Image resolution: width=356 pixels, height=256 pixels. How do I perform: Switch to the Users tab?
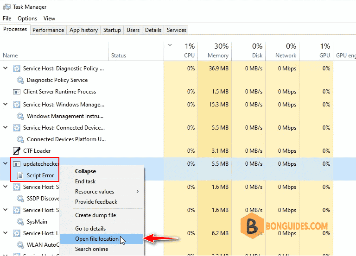133,30
